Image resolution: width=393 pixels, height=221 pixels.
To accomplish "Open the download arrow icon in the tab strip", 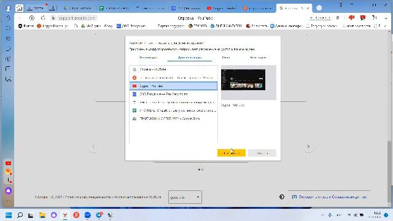I will pyautogui.click(x=52, y=8).
